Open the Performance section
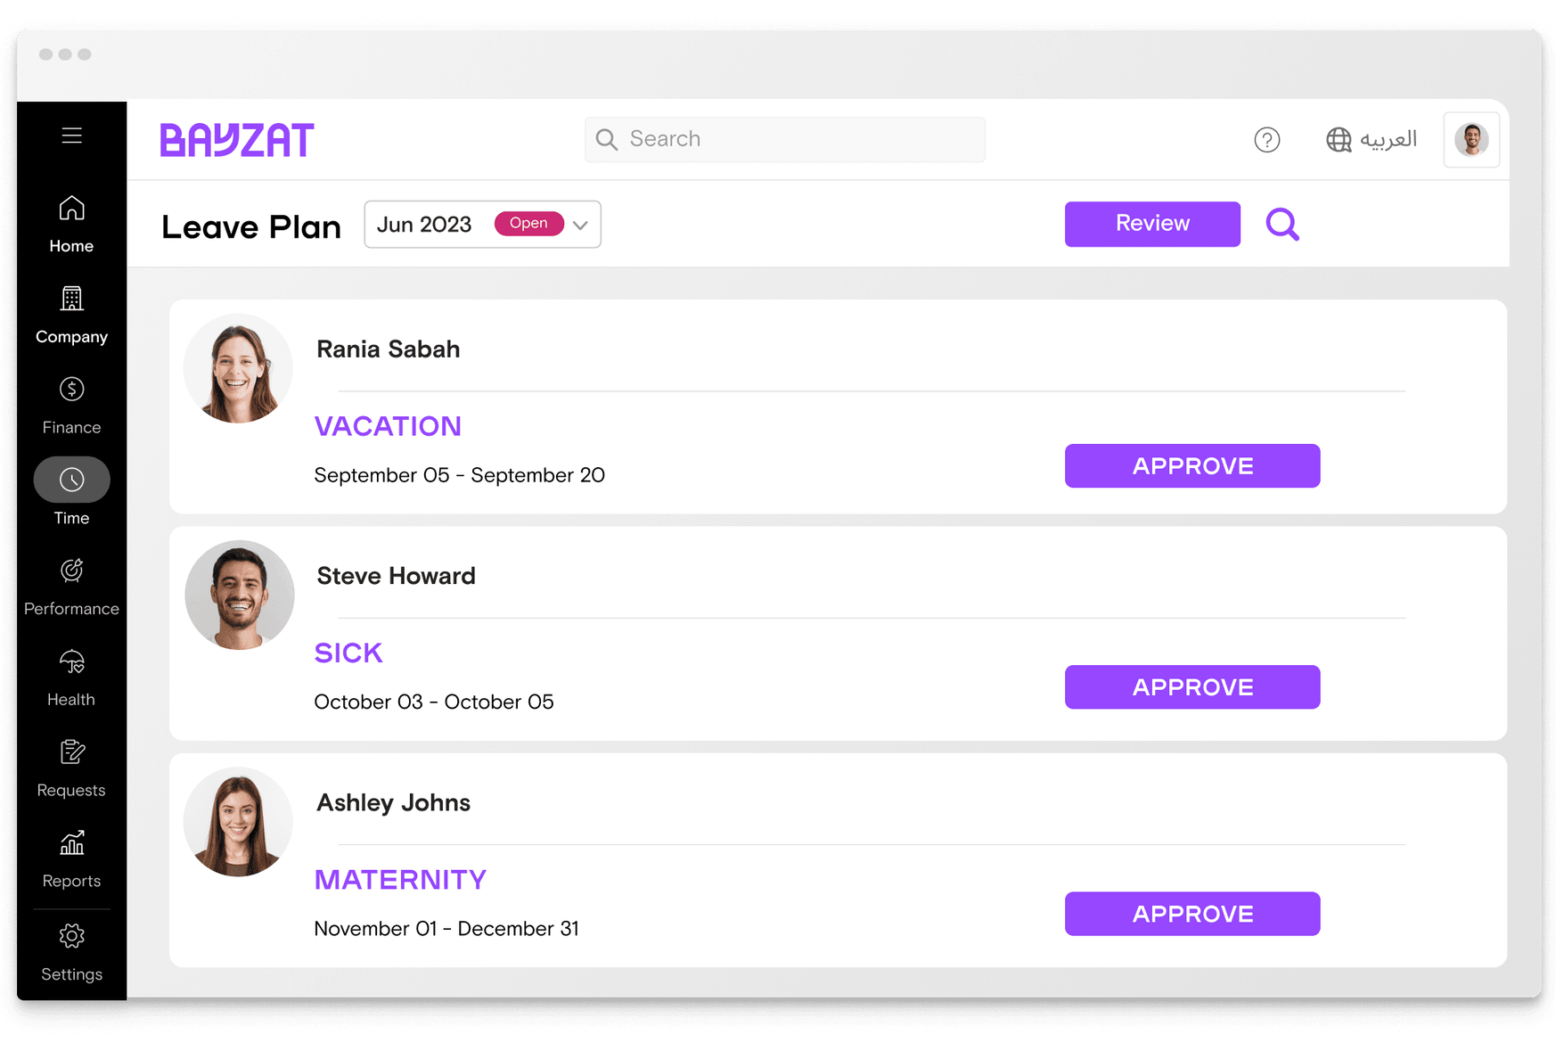Viewport: 1556px width, 1043px height. coord(70,571)
